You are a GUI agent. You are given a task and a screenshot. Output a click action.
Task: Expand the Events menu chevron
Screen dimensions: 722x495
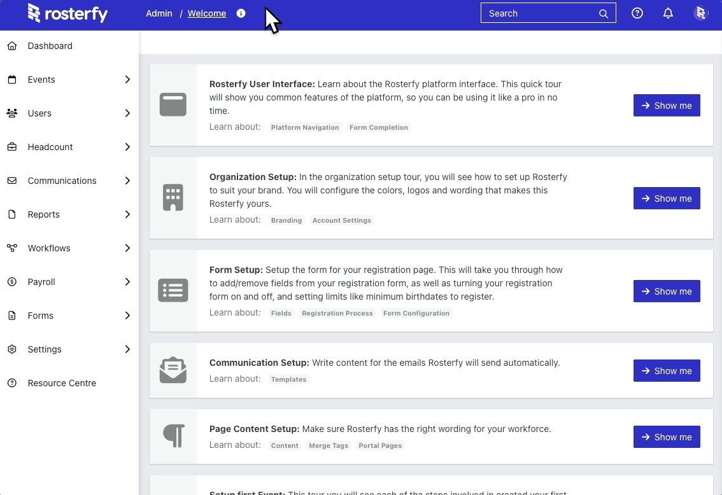coord(127,80)
